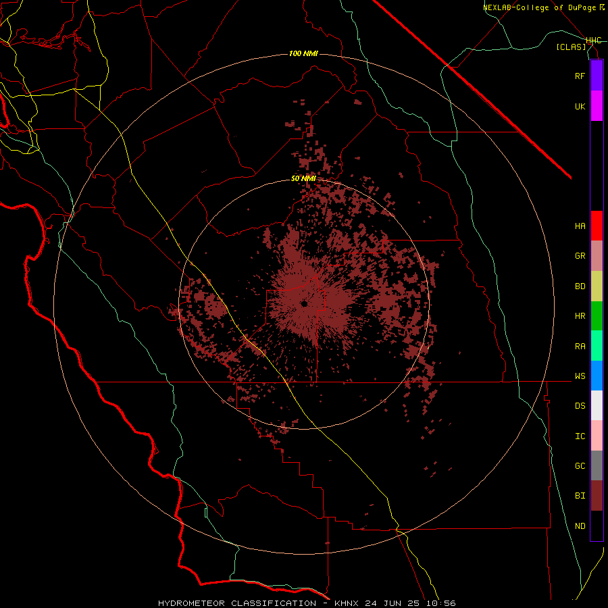Click the GC gray legend swatch
Image resolution: width=608 pixels, height=608 pixels.
(x=597, y=465)
